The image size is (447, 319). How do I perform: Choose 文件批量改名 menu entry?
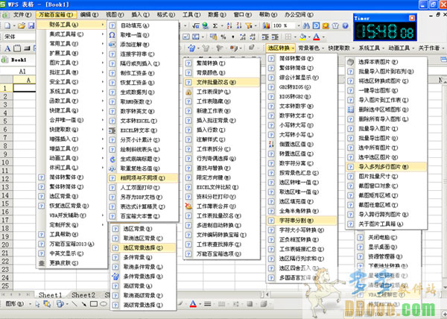(x=221, y=83)
